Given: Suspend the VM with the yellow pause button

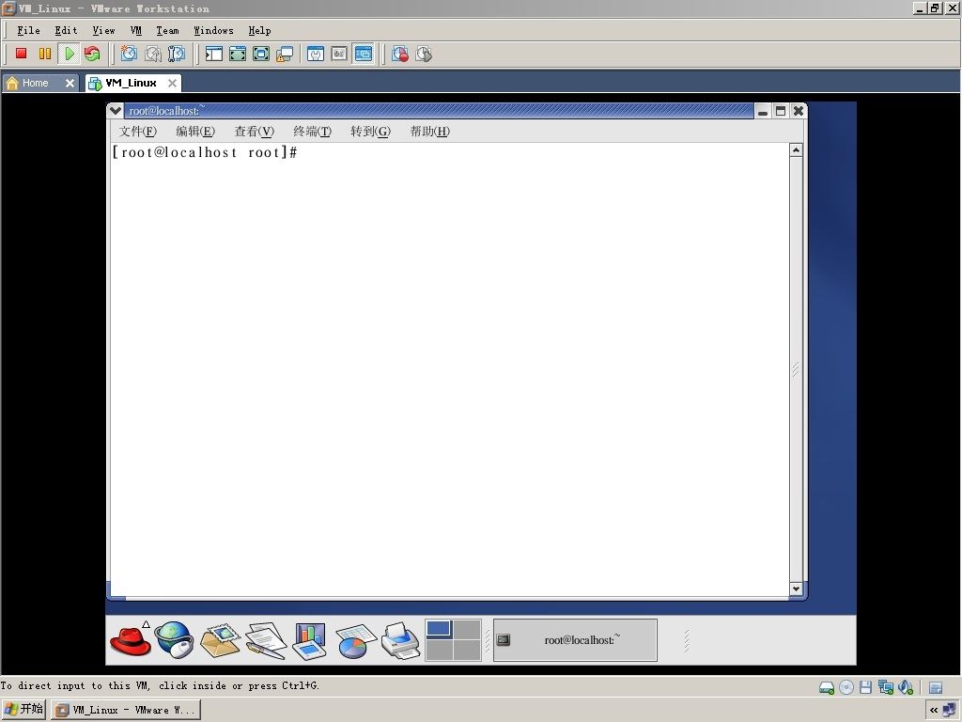Looking at the screenshot, I should (x=45, y=54).
